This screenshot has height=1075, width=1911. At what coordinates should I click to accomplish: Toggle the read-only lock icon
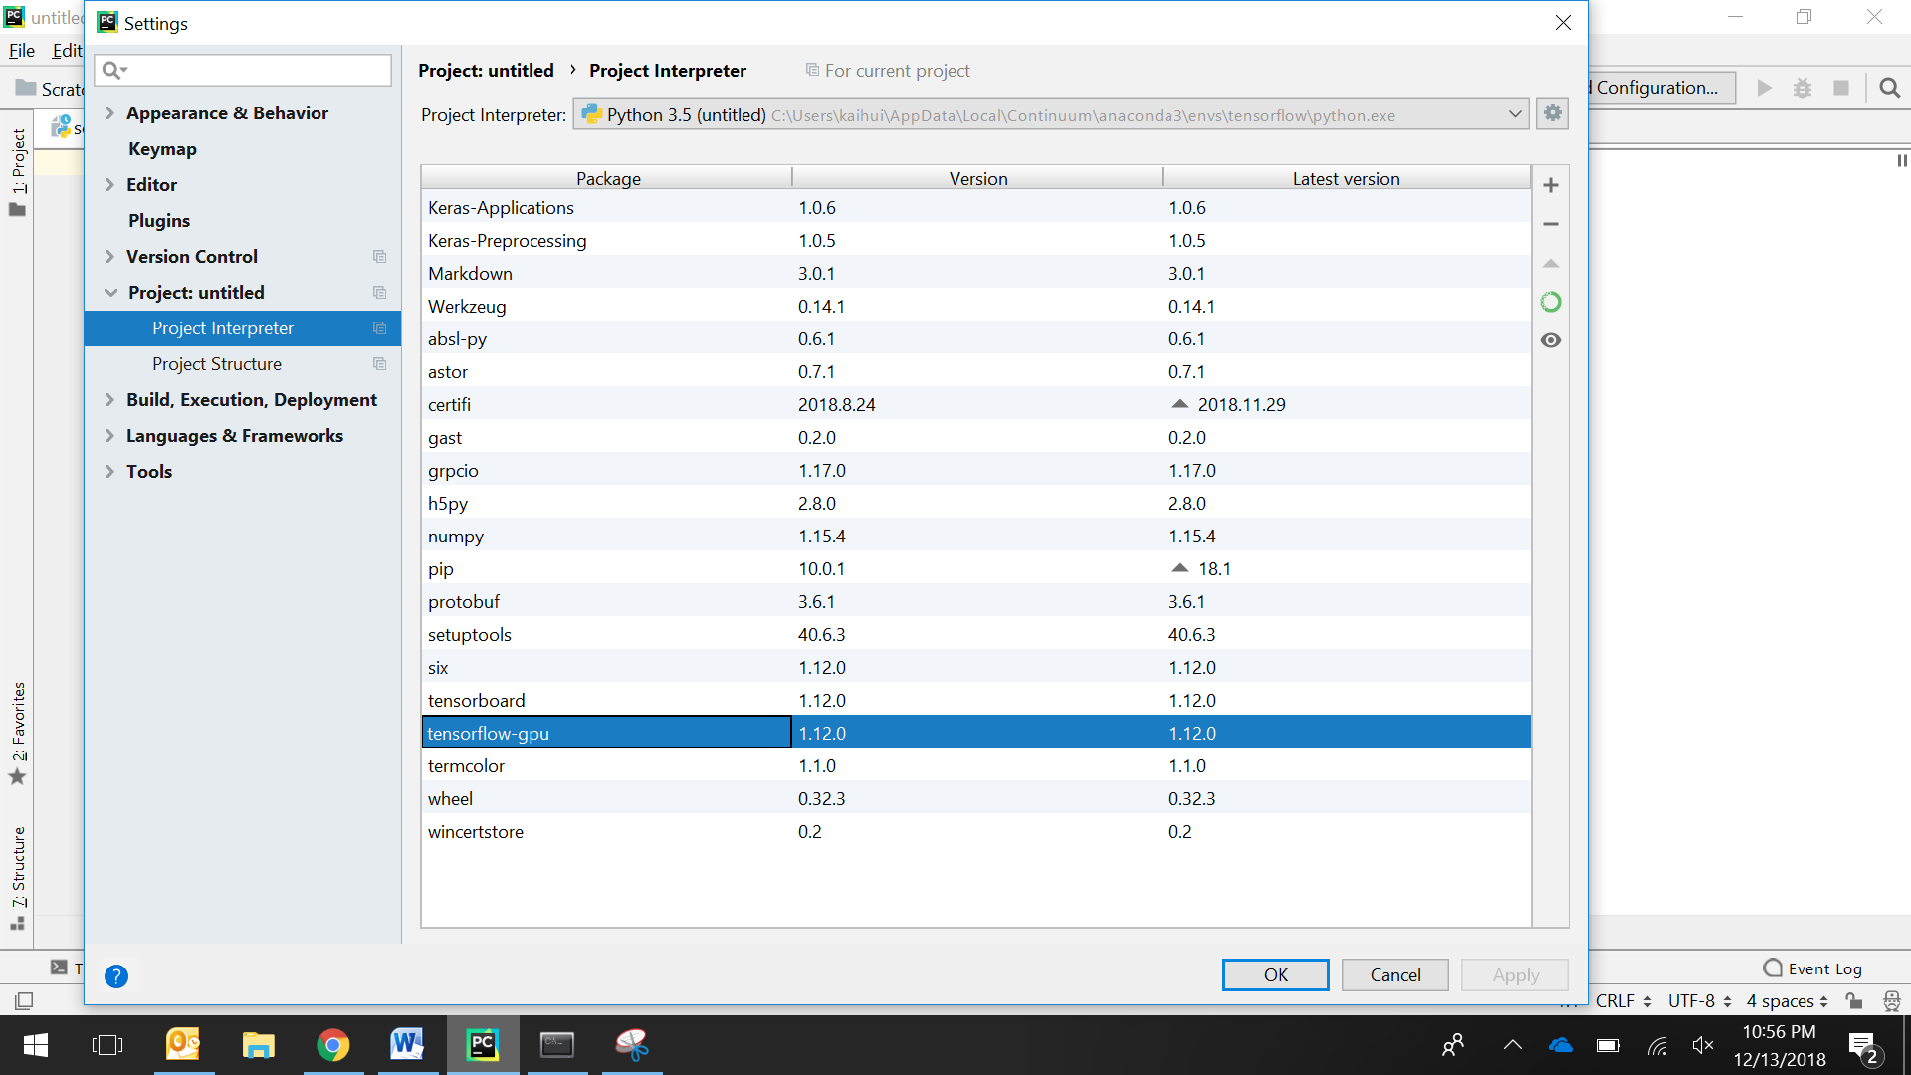[x=1853, y=1000]
